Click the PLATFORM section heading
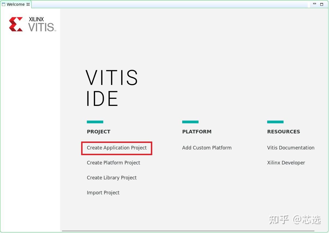 [197, 132]
